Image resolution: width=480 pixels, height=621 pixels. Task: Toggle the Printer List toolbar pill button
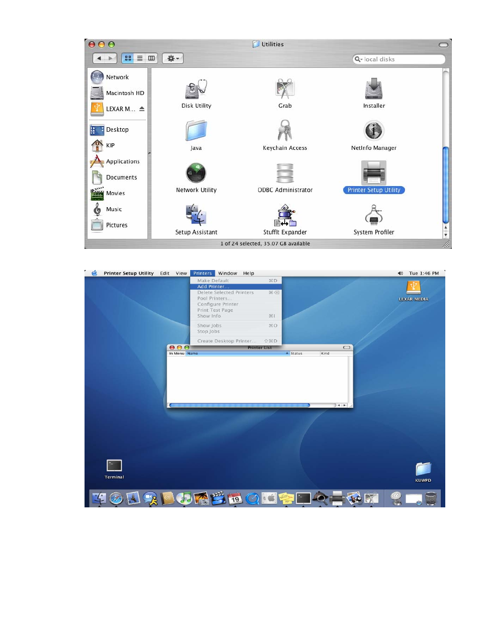point(347,347)
